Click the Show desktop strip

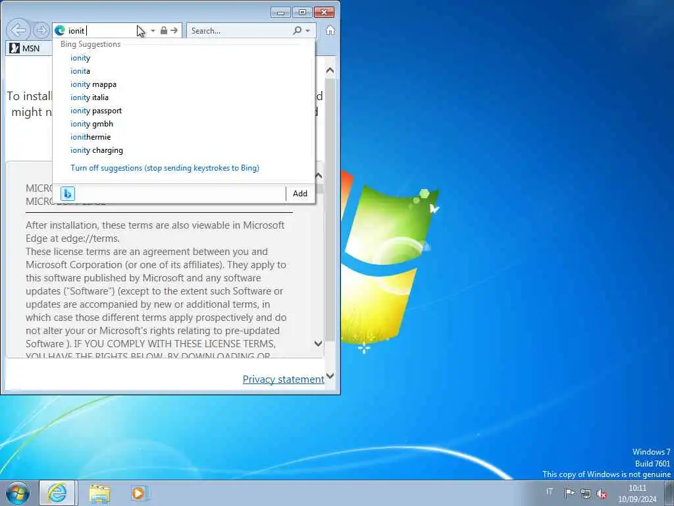tap(669, 493)
